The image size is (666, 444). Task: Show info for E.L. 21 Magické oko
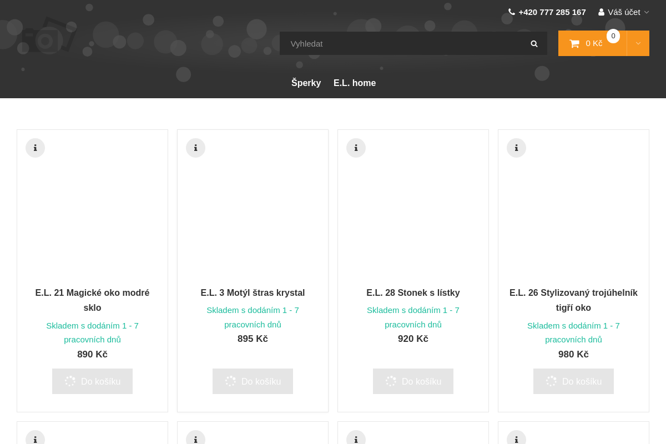(35, 148)
